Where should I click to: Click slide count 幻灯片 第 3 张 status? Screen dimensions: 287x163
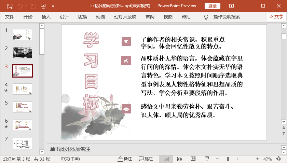click(x=27, y=159)
